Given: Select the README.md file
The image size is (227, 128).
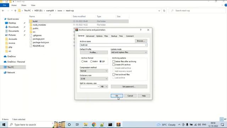Looking at the screenshot, I should pyautogui.click(x=38, y=46).
